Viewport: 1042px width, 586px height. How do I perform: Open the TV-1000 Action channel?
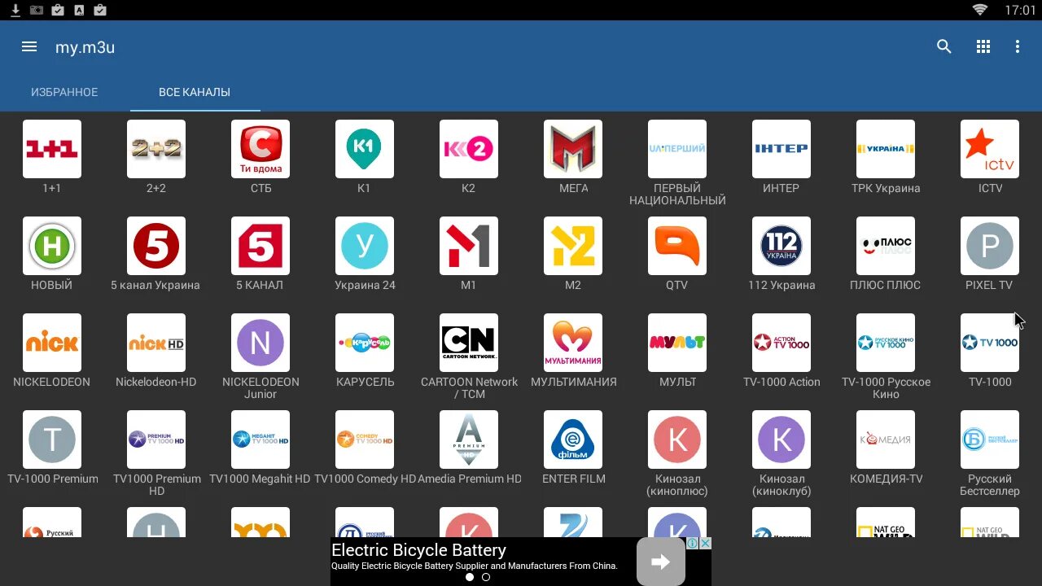[781, 343]
